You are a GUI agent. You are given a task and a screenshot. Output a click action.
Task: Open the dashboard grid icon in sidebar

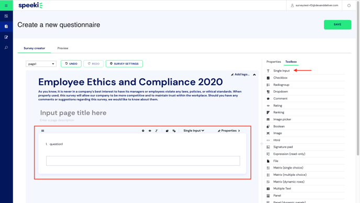(x=6, y=16)
